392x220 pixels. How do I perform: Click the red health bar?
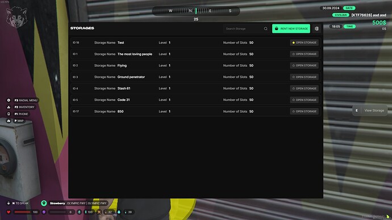click(23, 212)
